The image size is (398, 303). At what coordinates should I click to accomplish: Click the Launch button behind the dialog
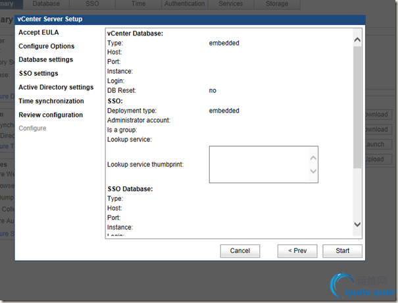click(379, 144)
